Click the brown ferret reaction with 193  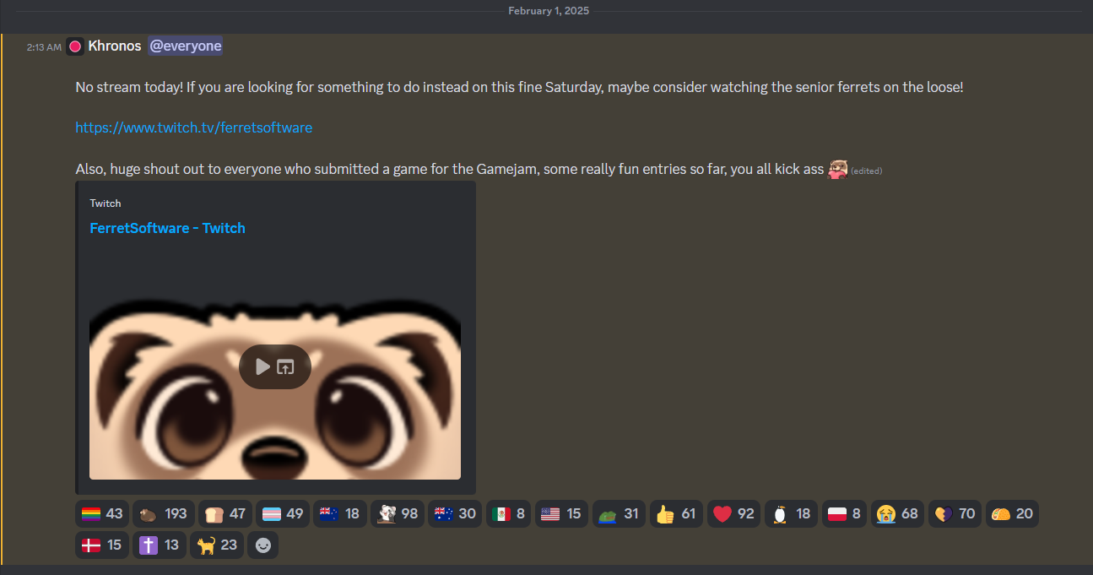click(164, 513)
